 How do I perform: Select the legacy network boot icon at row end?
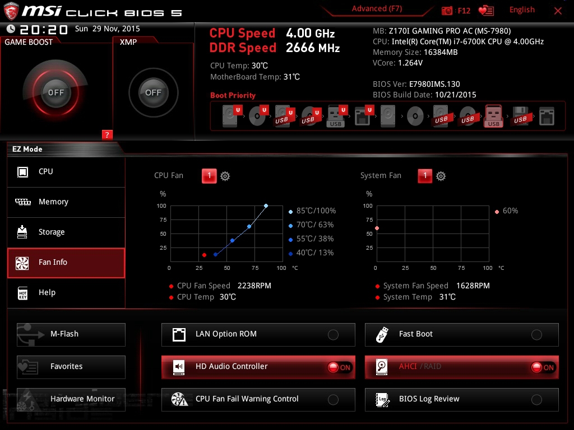point(547,116)
